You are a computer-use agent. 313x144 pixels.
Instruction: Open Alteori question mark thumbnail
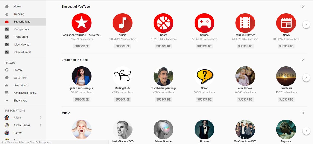click(x=204, y=76)
